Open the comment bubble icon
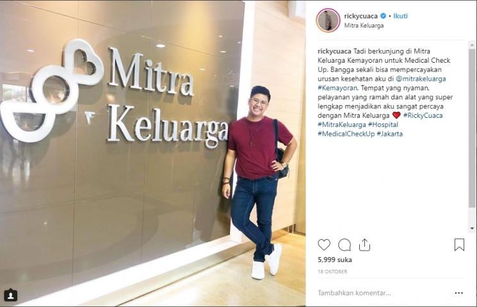Image resolution: width=477 pixels, height=307 pixels. (344, 245)
